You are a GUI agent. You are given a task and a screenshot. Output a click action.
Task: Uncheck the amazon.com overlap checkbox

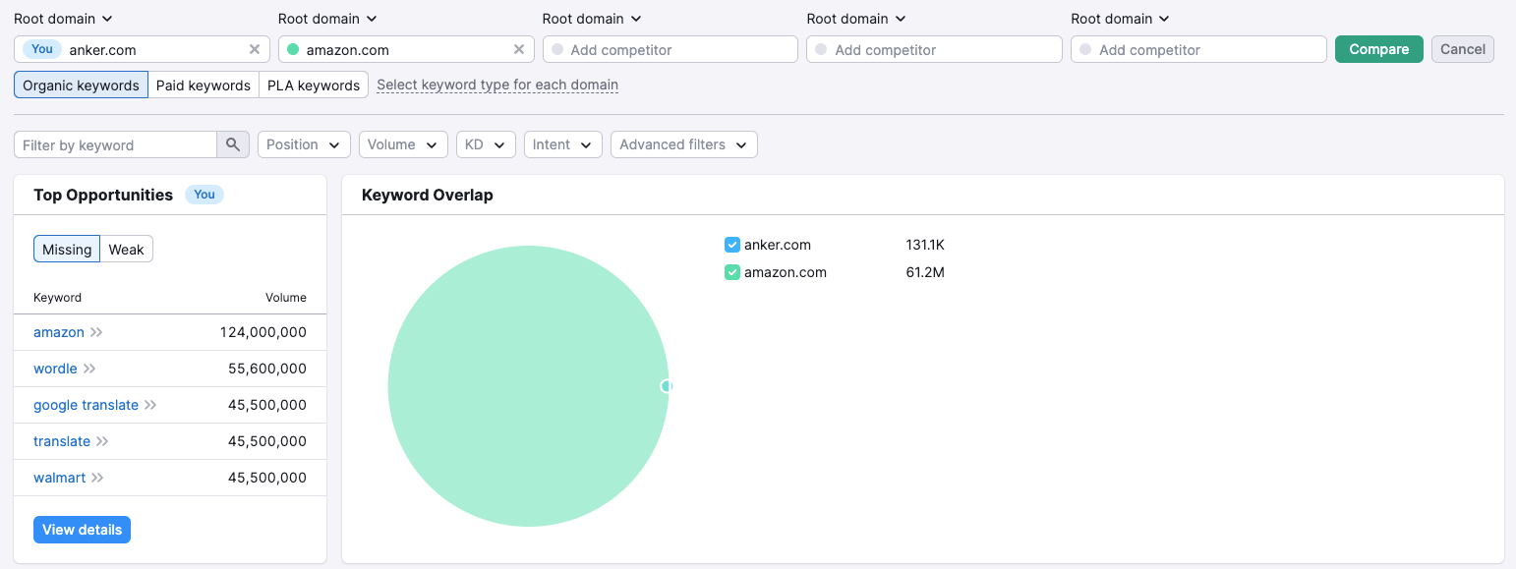tap(731, 272)
